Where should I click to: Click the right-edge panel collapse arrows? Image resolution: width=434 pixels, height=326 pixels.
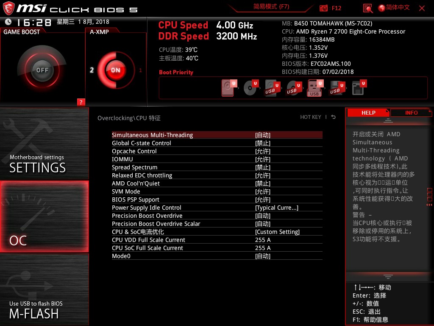pos(429,205)
